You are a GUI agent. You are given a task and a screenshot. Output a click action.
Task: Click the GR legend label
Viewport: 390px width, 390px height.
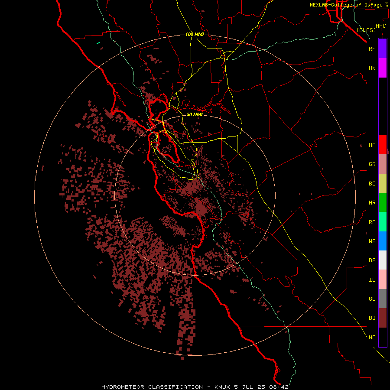click(x=372, y=164)
